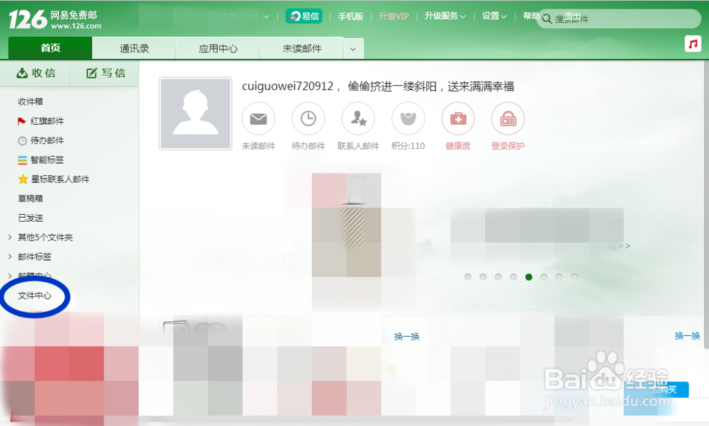Open the 设置 settings dropdown
This screenshot has width=709, height=426.
coord(491,16)
